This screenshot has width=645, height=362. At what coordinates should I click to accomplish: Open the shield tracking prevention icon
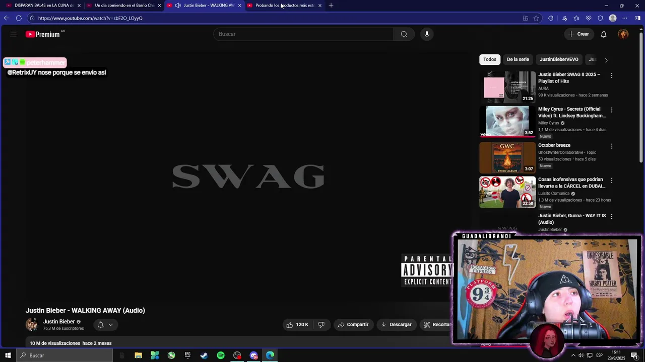tap(600, 18)
